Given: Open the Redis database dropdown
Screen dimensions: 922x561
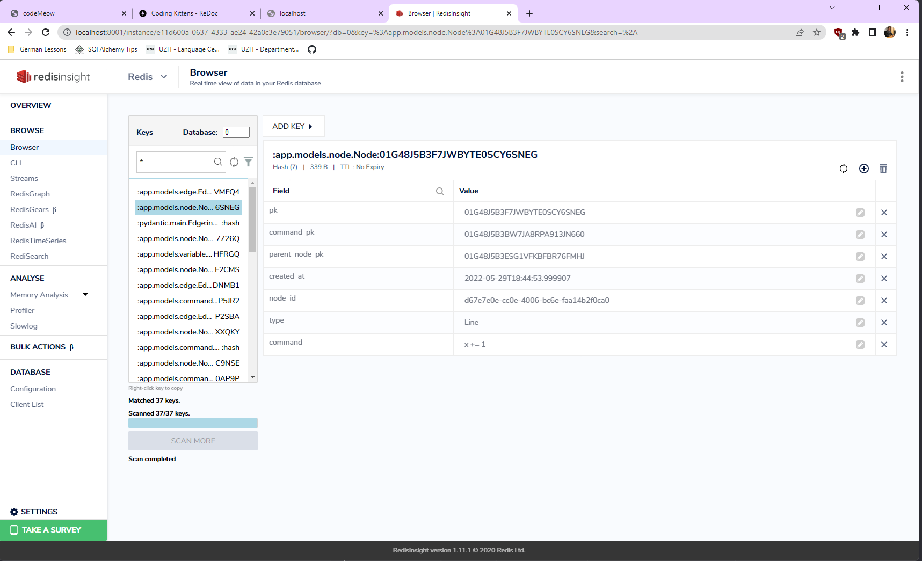Looking at the screenshot, I should (x=148, y=77).
